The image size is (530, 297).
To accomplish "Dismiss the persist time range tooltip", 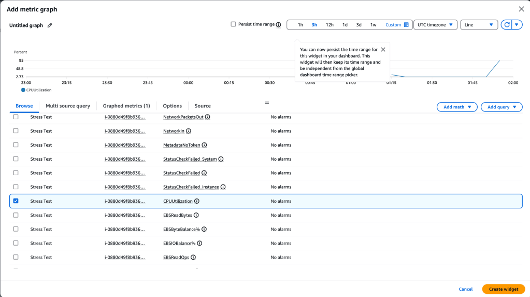I will coord(383,49).
